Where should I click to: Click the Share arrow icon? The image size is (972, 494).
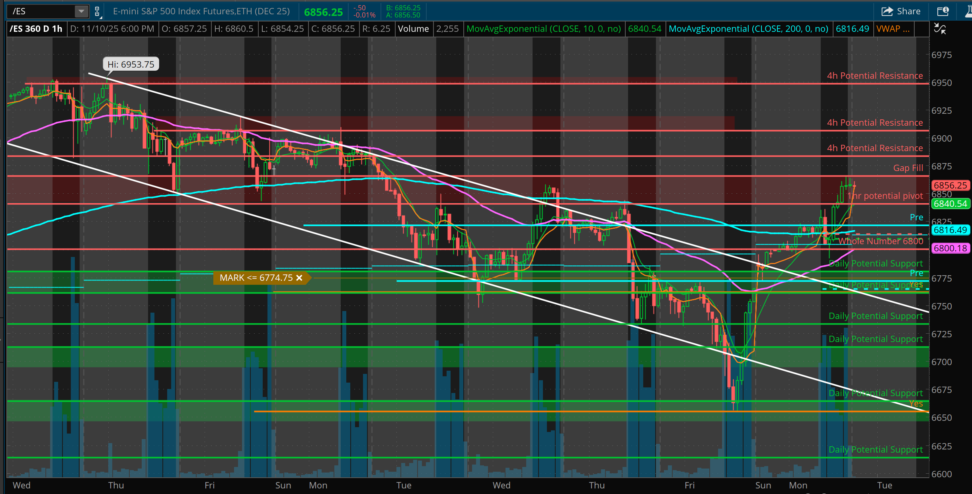[887, 11]
